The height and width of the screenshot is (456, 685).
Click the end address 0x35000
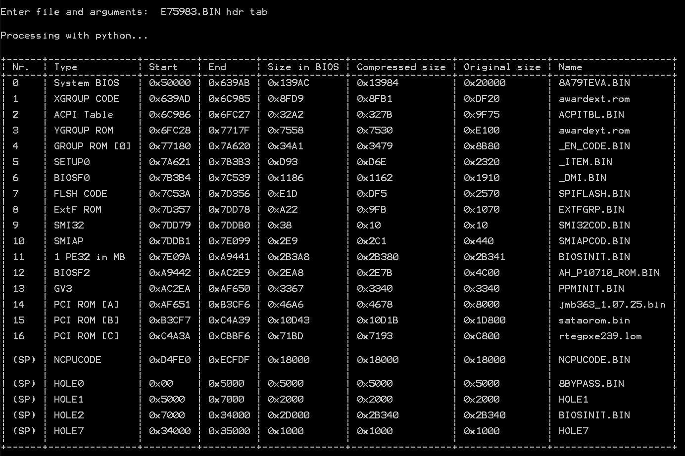pyautogui.click(x=229, y=431)
